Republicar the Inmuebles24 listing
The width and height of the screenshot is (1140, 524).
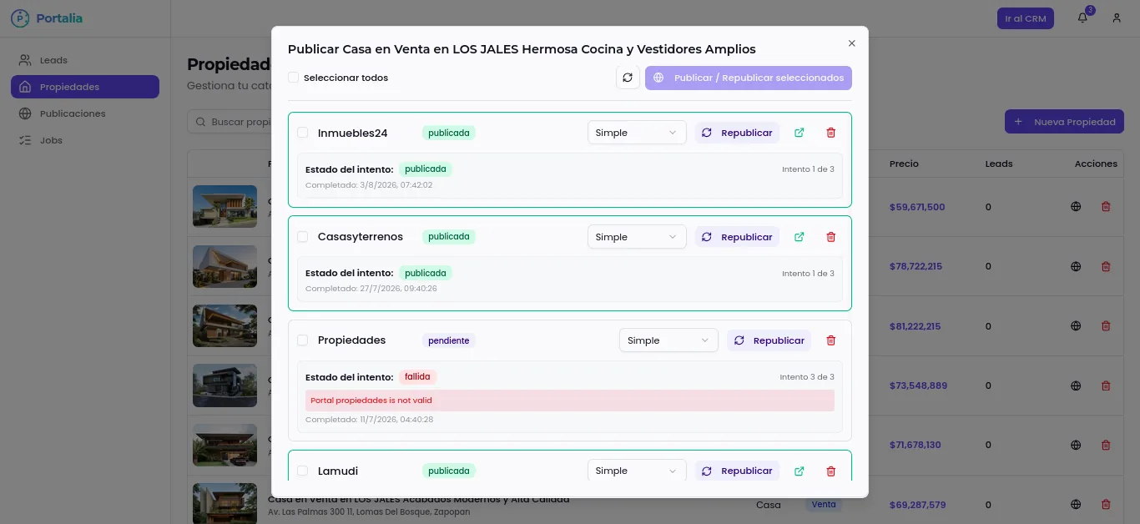(737, 133)
